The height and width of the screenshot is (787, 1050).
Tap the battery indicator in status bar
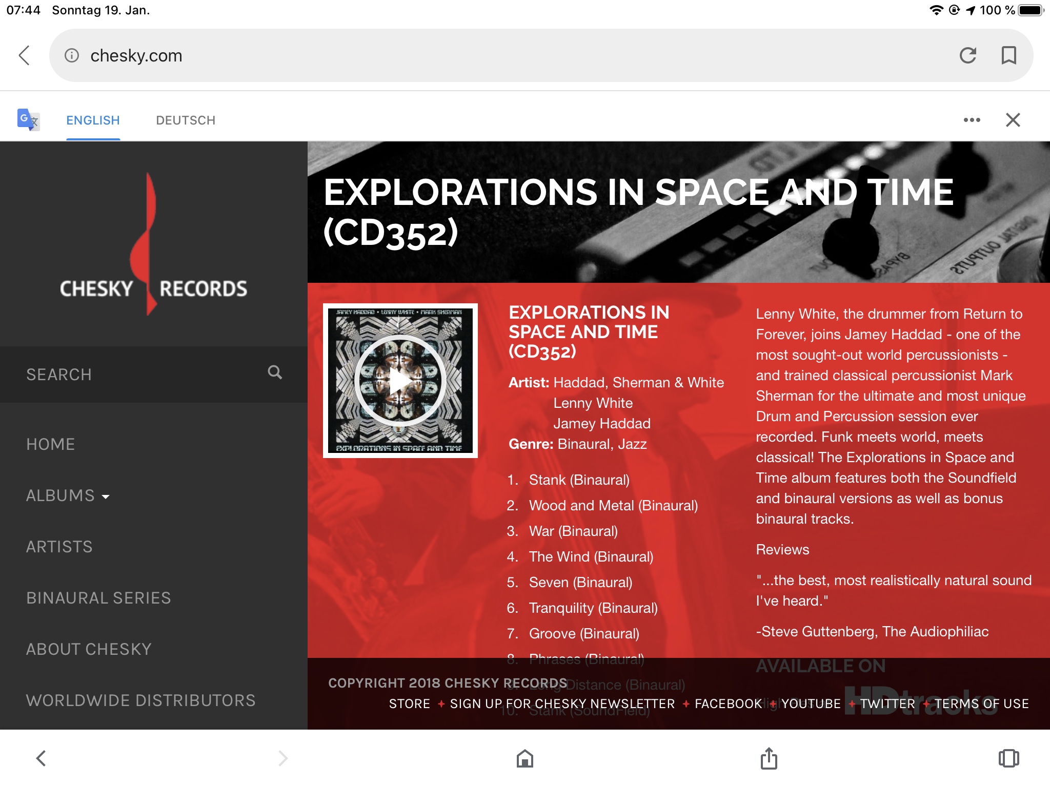point(1031,10)
